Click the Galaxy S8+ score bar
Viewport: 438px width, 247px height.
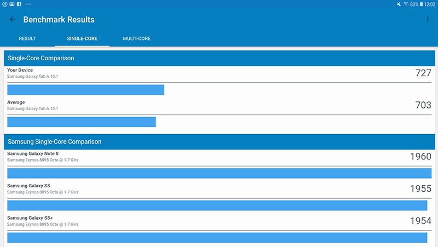pyautogui.click(x=217, y=238)
